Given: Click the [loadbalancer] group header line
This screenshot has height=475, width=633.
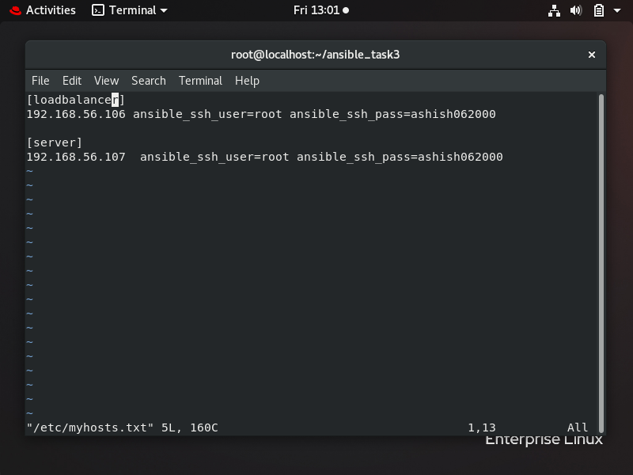Looking at the screenshot, I should click(75, 99).
